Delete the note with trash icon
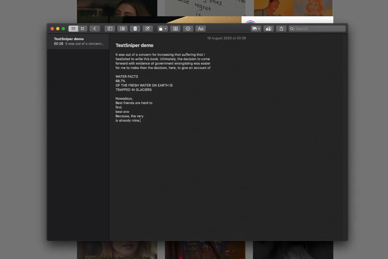Viewport: 388px width, 259px height. point(135,29)
